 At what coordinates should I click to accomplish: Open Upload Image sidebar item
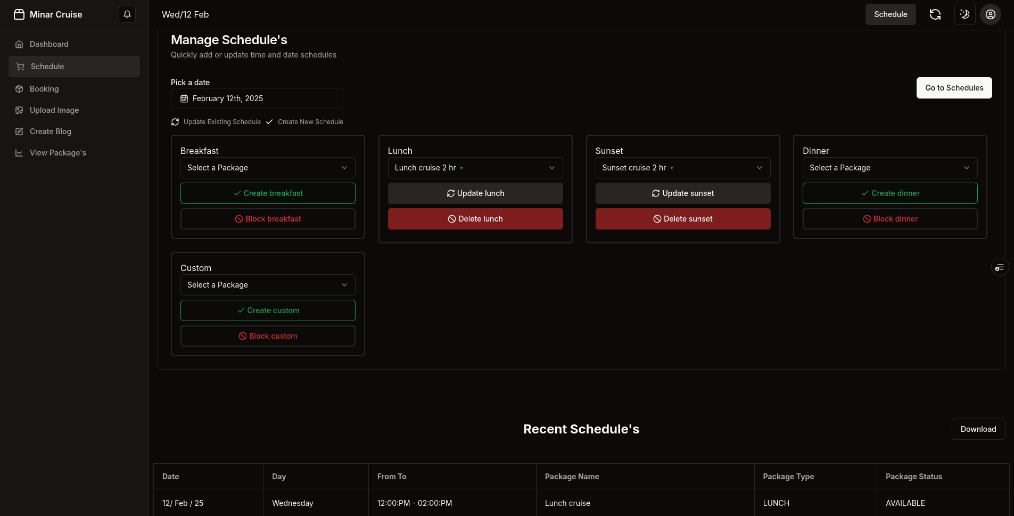54,110
